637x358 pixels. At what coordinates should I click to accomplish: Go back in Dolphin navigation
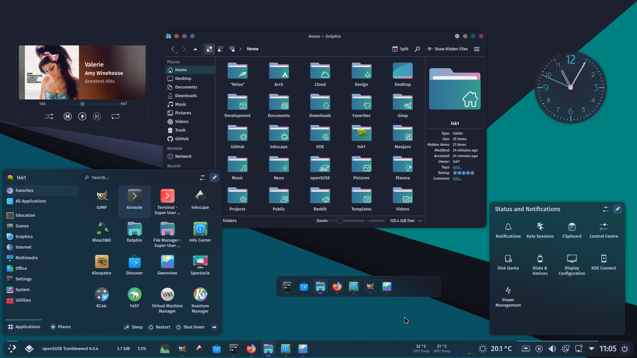pyautogui.click(x=173, y=49)
